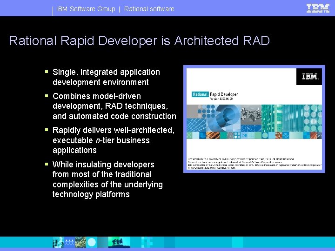Select the bullet marker beside 'Combines model-driven'

pyautogui.click(x=47, y=96)
